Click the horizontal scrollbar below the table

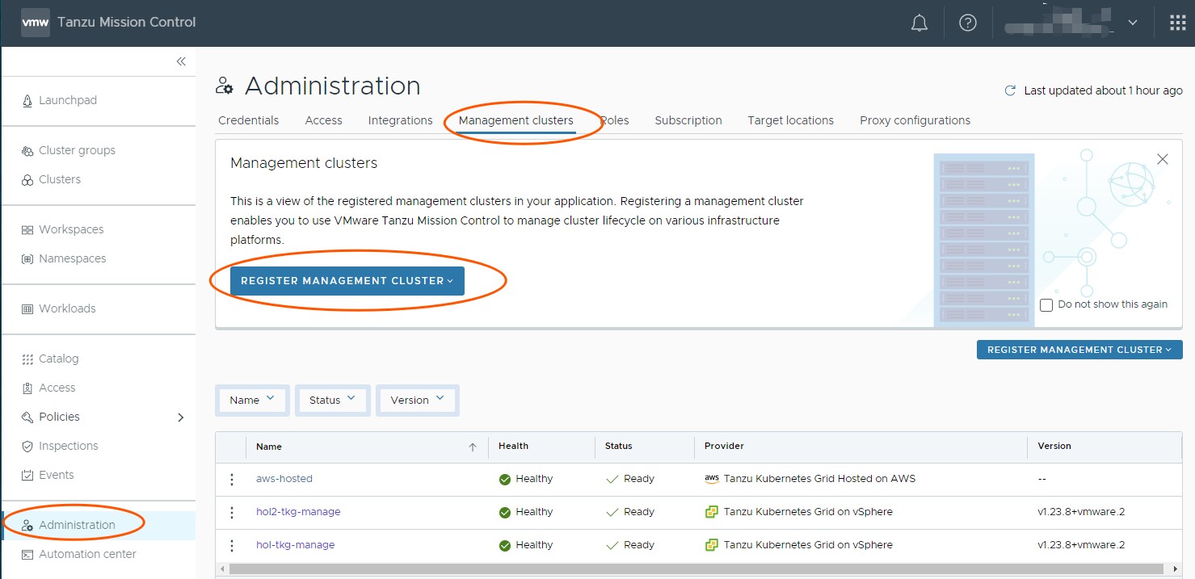pos(695,569)
